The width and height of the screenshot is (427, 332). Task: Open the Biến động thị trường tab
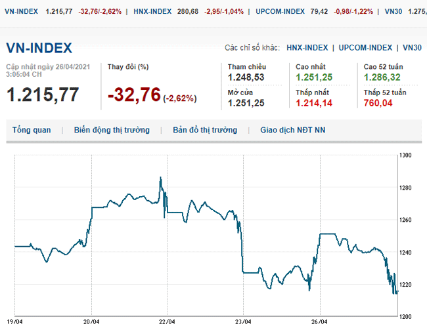(x=112, y=130)
